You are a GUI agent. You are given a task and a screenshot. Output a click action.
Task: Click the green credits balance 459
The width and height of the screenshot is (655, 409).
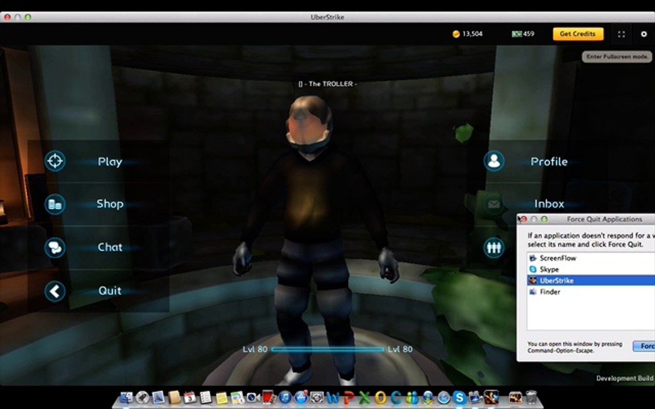pos(523,34)
